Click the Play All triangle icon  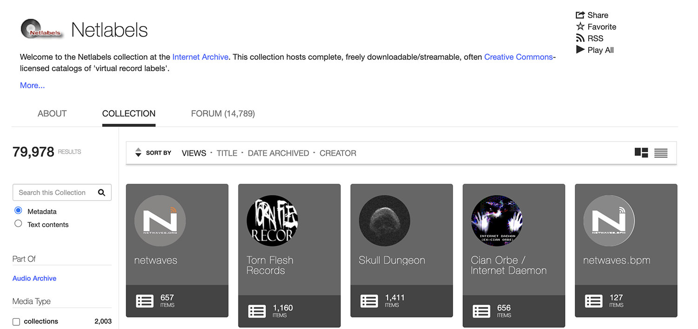[580, 50]
